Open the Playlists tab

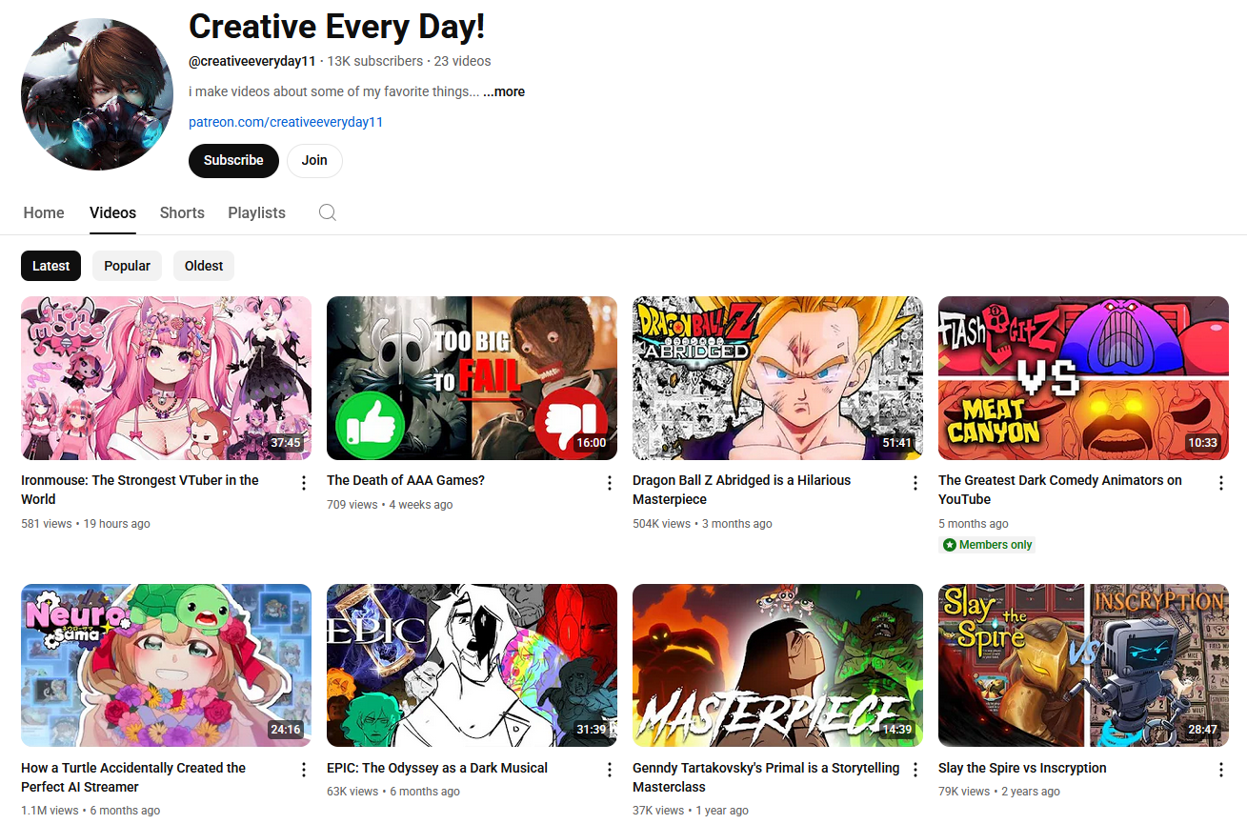(x=256, y=212)
